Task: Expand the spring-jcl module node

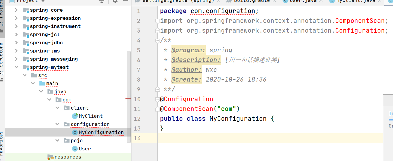Action: tap(17, 35)
